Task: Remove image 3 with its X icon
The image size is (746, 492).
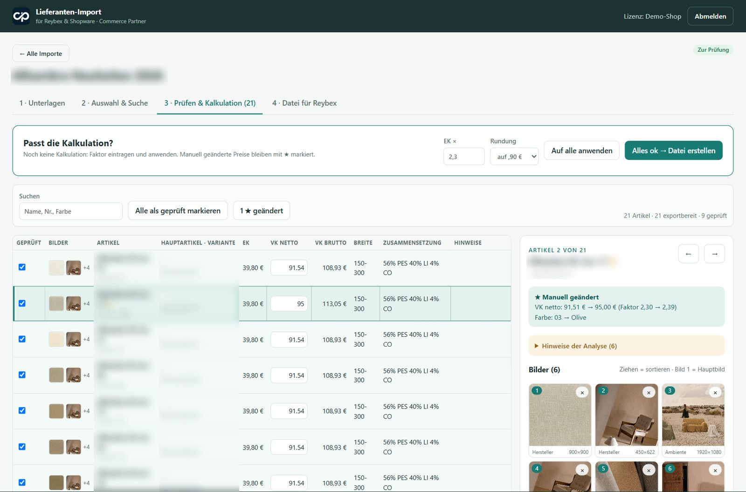Action: (715, 393)
